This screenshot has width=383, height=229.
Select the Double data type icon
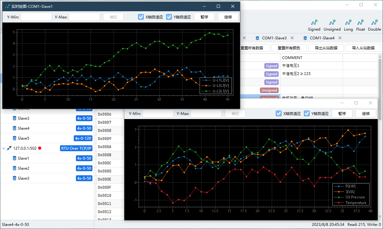coord(374,22)
